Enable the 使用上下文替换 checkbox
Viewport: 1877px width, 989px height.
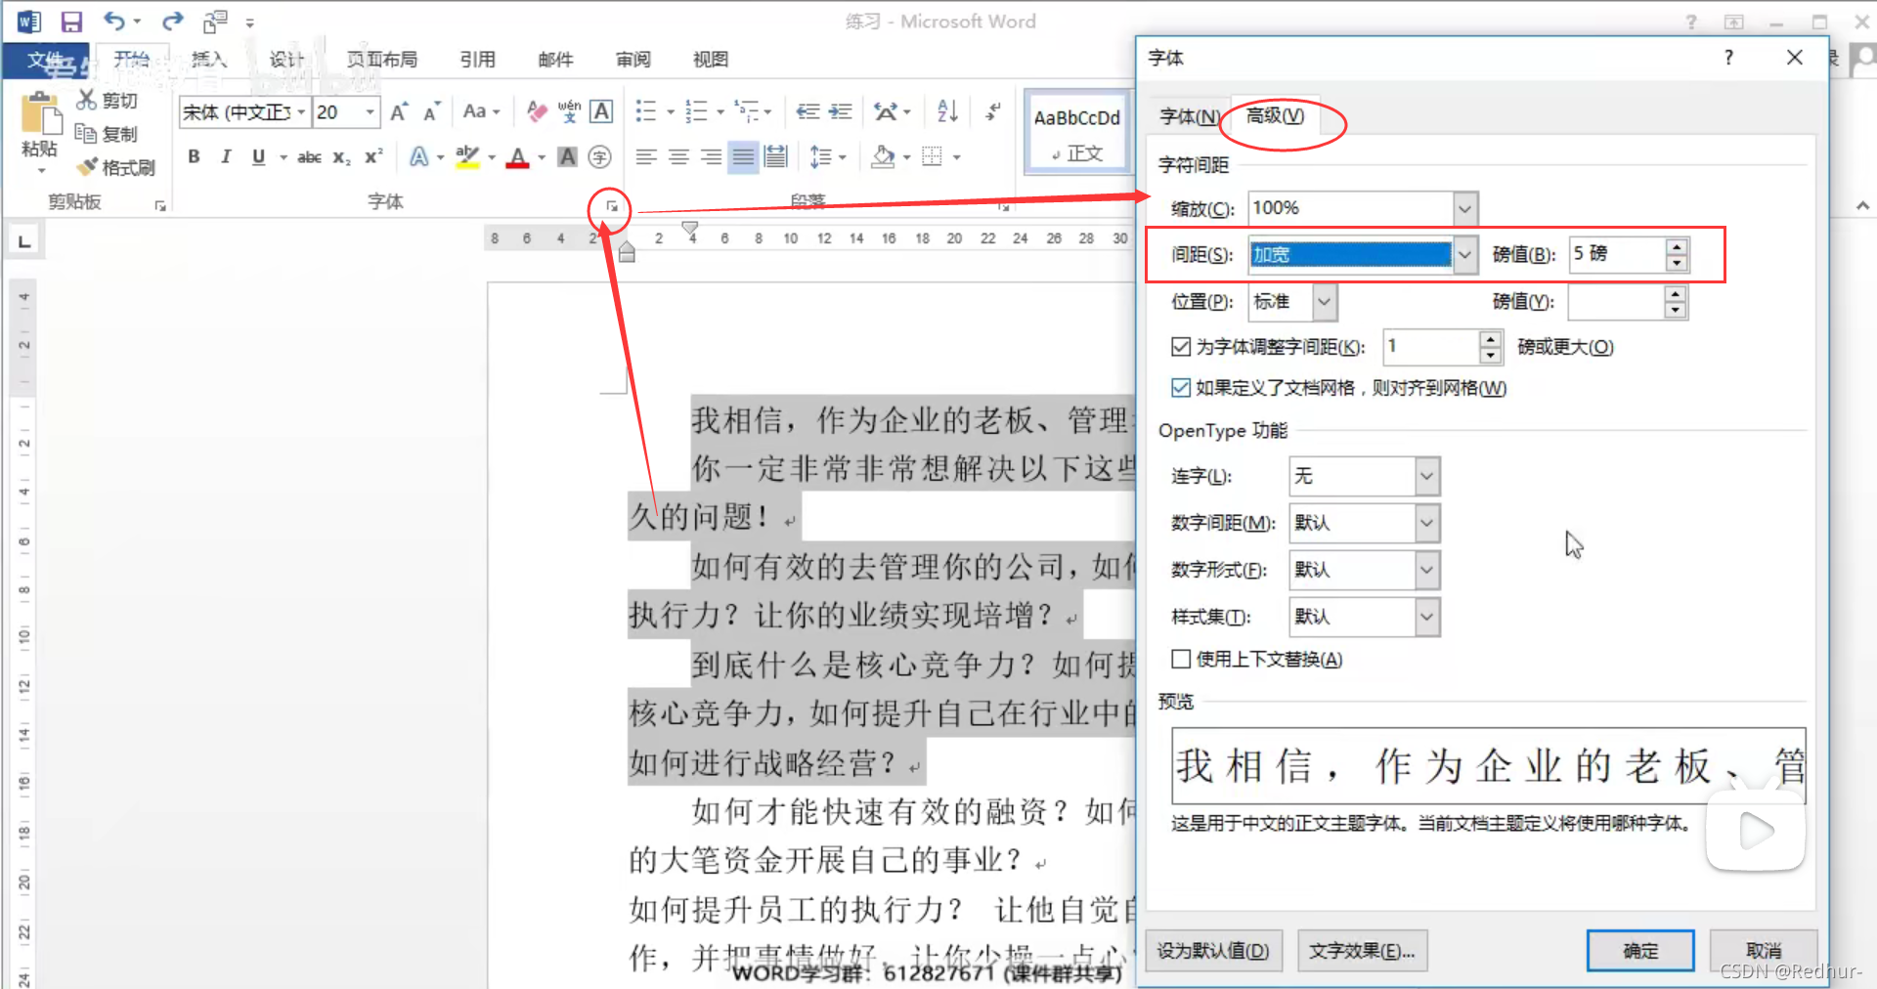pyautogui.click(x=1181, y=659)
